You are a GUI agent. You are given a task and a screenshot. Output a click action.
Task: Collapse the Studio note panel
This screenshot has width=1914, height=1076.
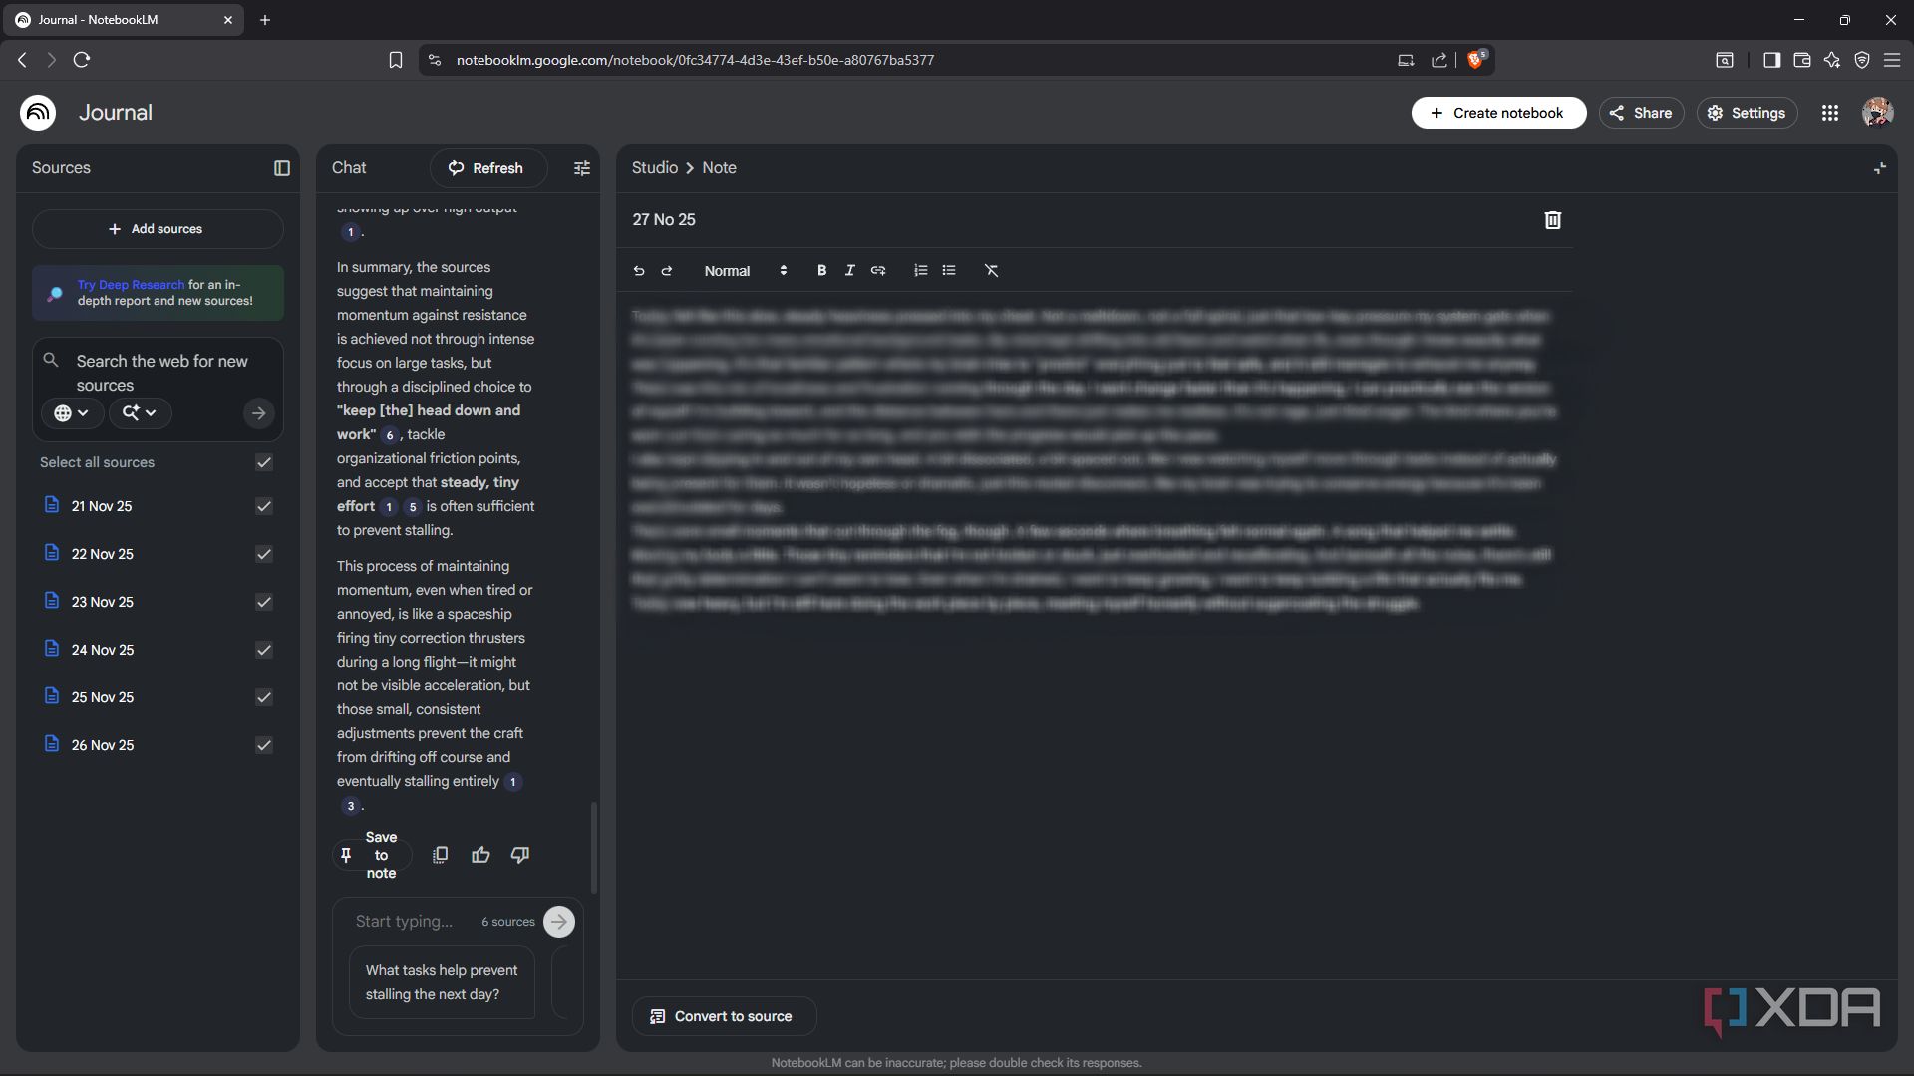pos(1879,168)
